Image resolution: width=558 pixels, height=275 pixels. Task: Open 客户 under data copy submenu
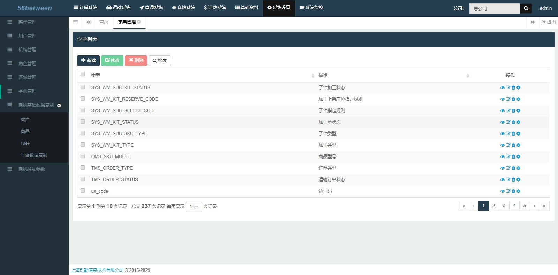pyautogui.click(x=25, y=120)
